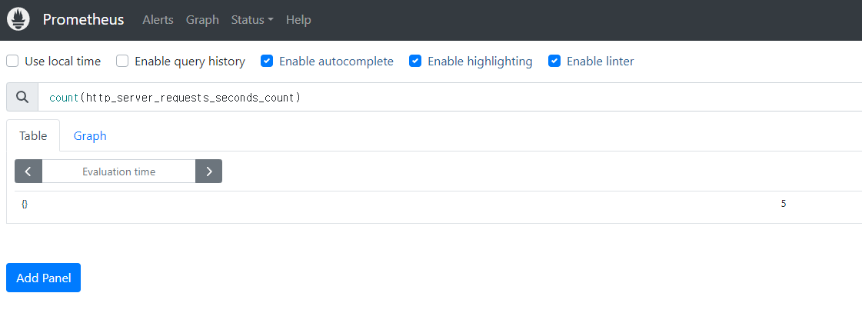Switch to the Graph panel tab
This screenshot has height=313, width=862.
coord(90,135)
